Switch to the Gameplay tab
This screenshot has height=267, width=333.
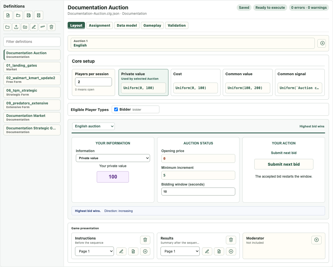click(152, 26)
